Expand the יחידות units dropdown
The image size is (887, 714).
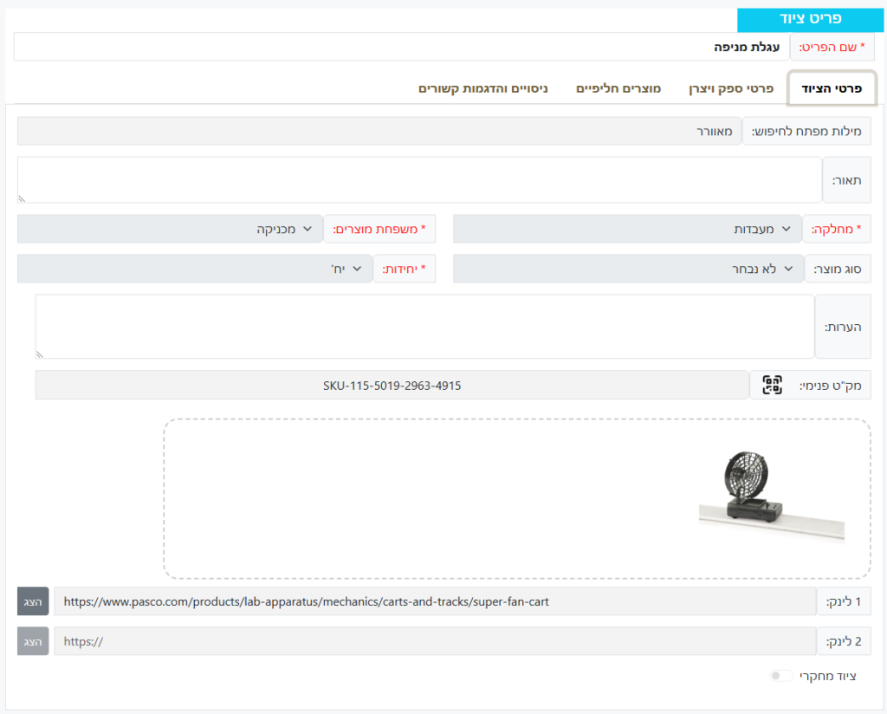click(194, 269)
